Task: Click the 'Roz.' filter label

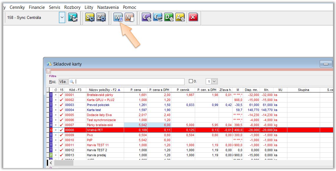Action: 53,82
